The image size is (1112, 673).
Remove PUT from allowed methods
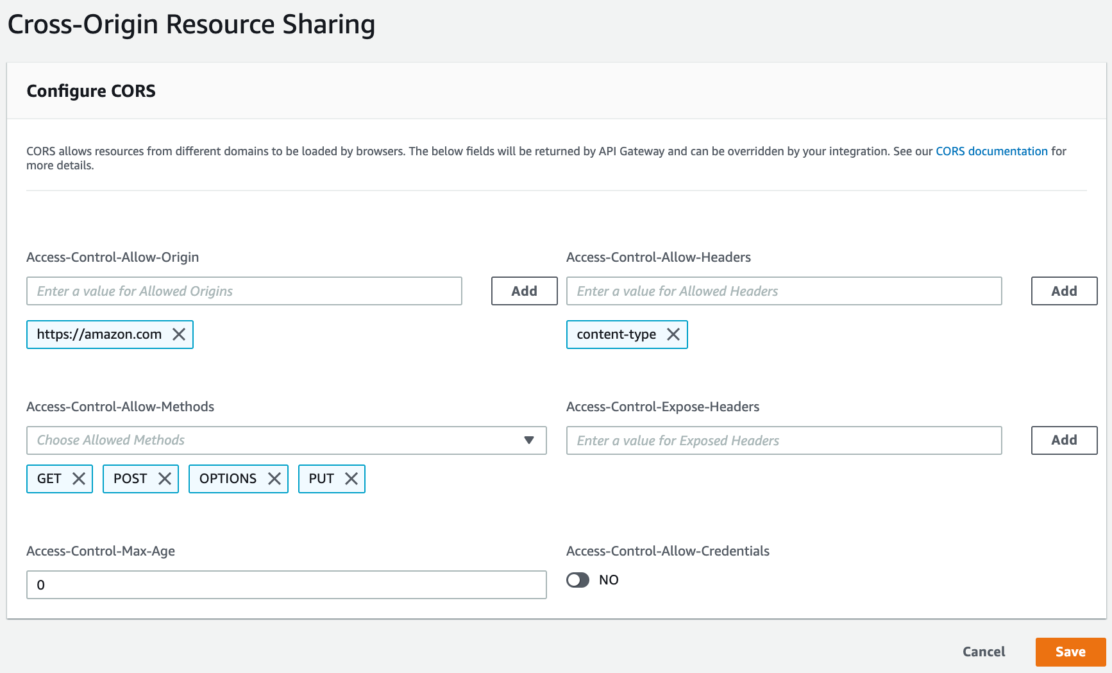[x=351, y=478]
